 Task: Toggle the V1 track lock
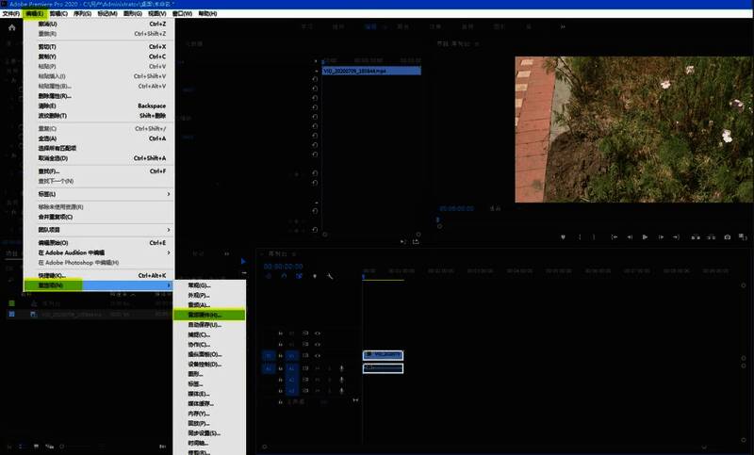click(280, 355)
